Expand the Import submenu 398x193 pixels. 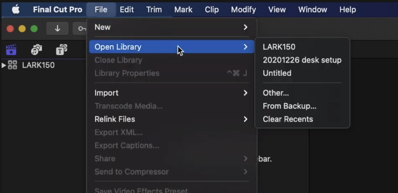(x=171, y=93)
